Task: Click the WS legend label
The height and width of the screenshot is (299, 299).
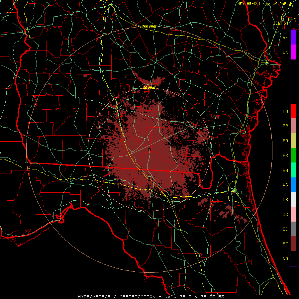Action: click(285, 185)
